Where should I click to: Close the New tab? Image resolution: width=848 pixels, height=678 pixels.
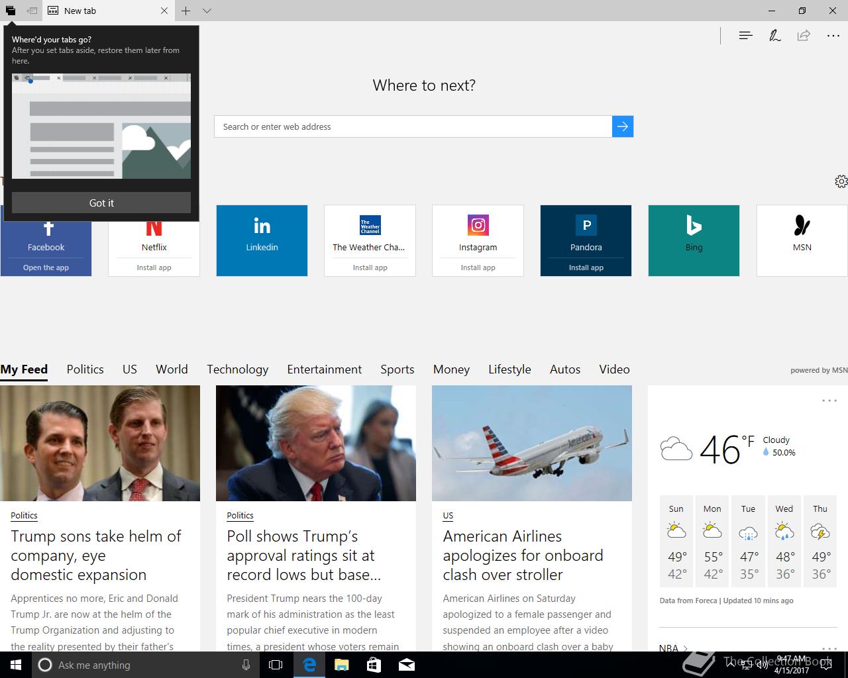[164, 11]
